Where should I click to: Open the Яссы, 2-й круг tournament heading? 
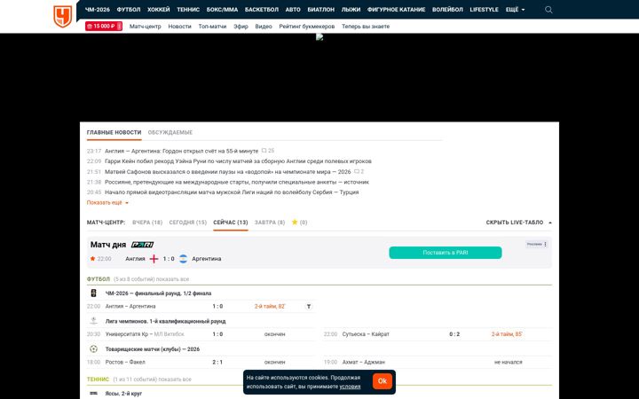[x=123, y=394]
